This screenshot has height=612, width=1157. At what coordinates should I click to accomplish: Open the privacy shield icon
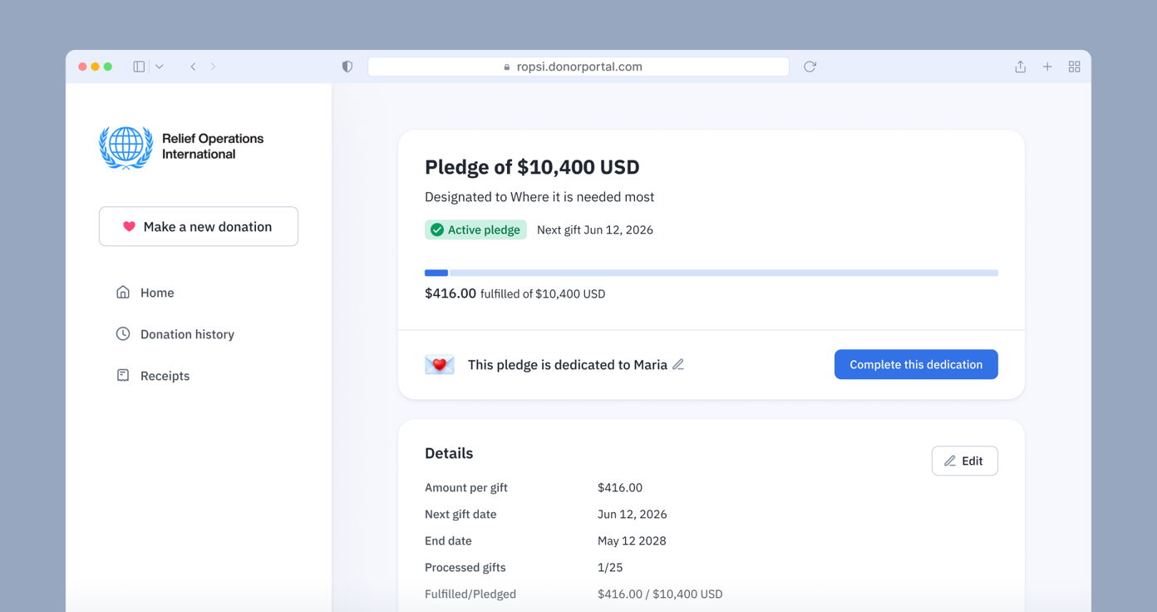click(347, 67)
